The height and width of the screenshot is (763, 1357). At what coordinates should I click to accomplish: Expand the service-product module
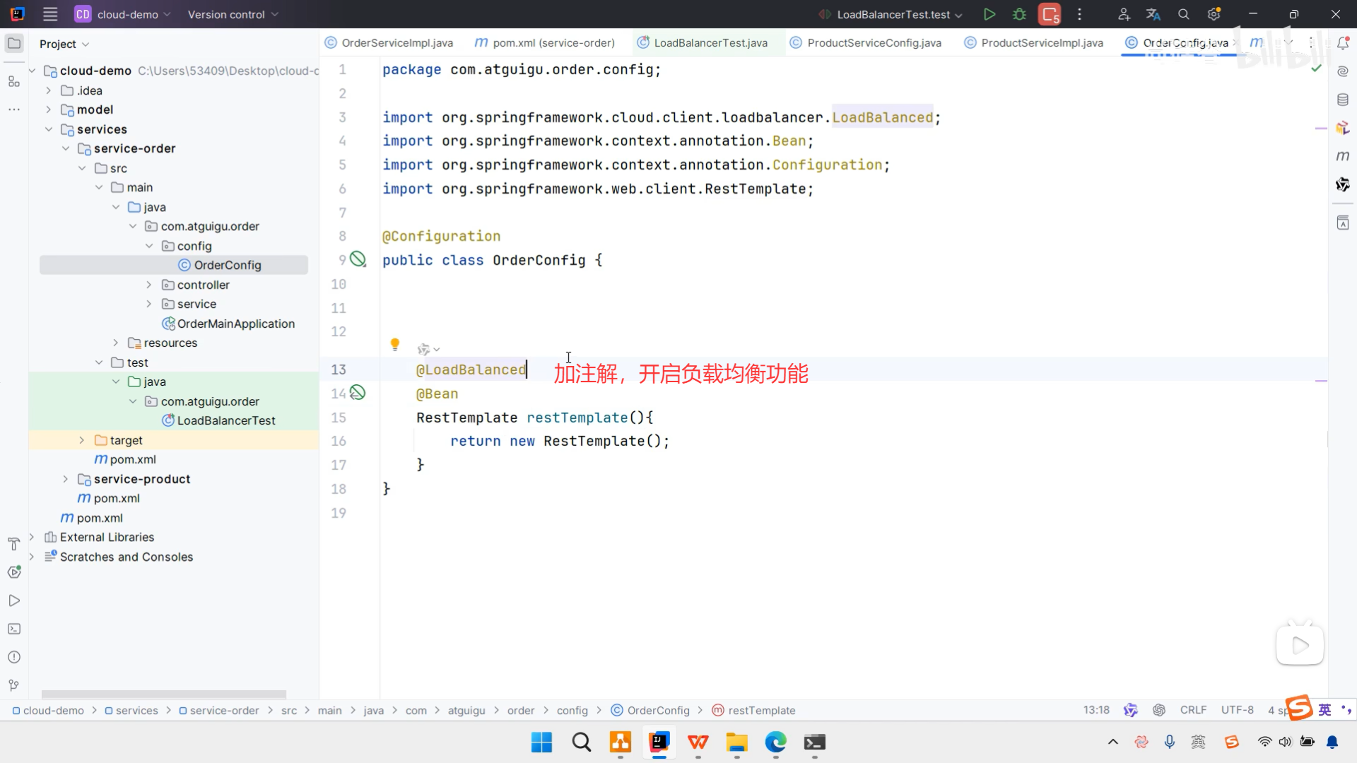coord(65,479)
